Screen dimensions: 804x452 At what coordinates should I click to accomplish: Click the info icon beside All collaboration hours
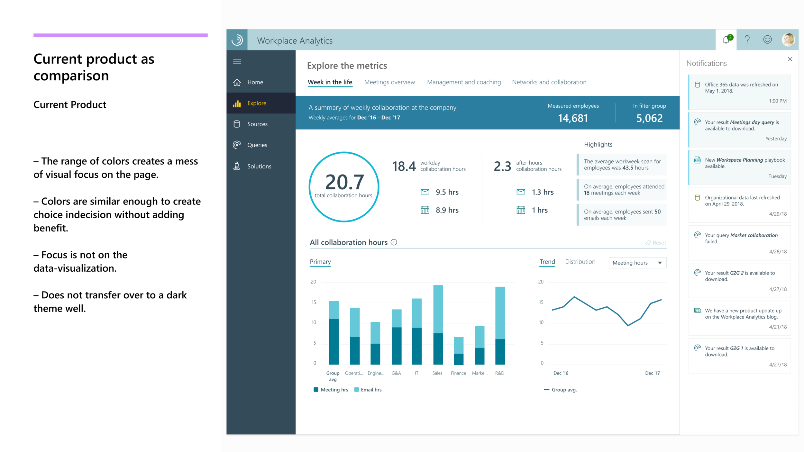click(394, 242)
